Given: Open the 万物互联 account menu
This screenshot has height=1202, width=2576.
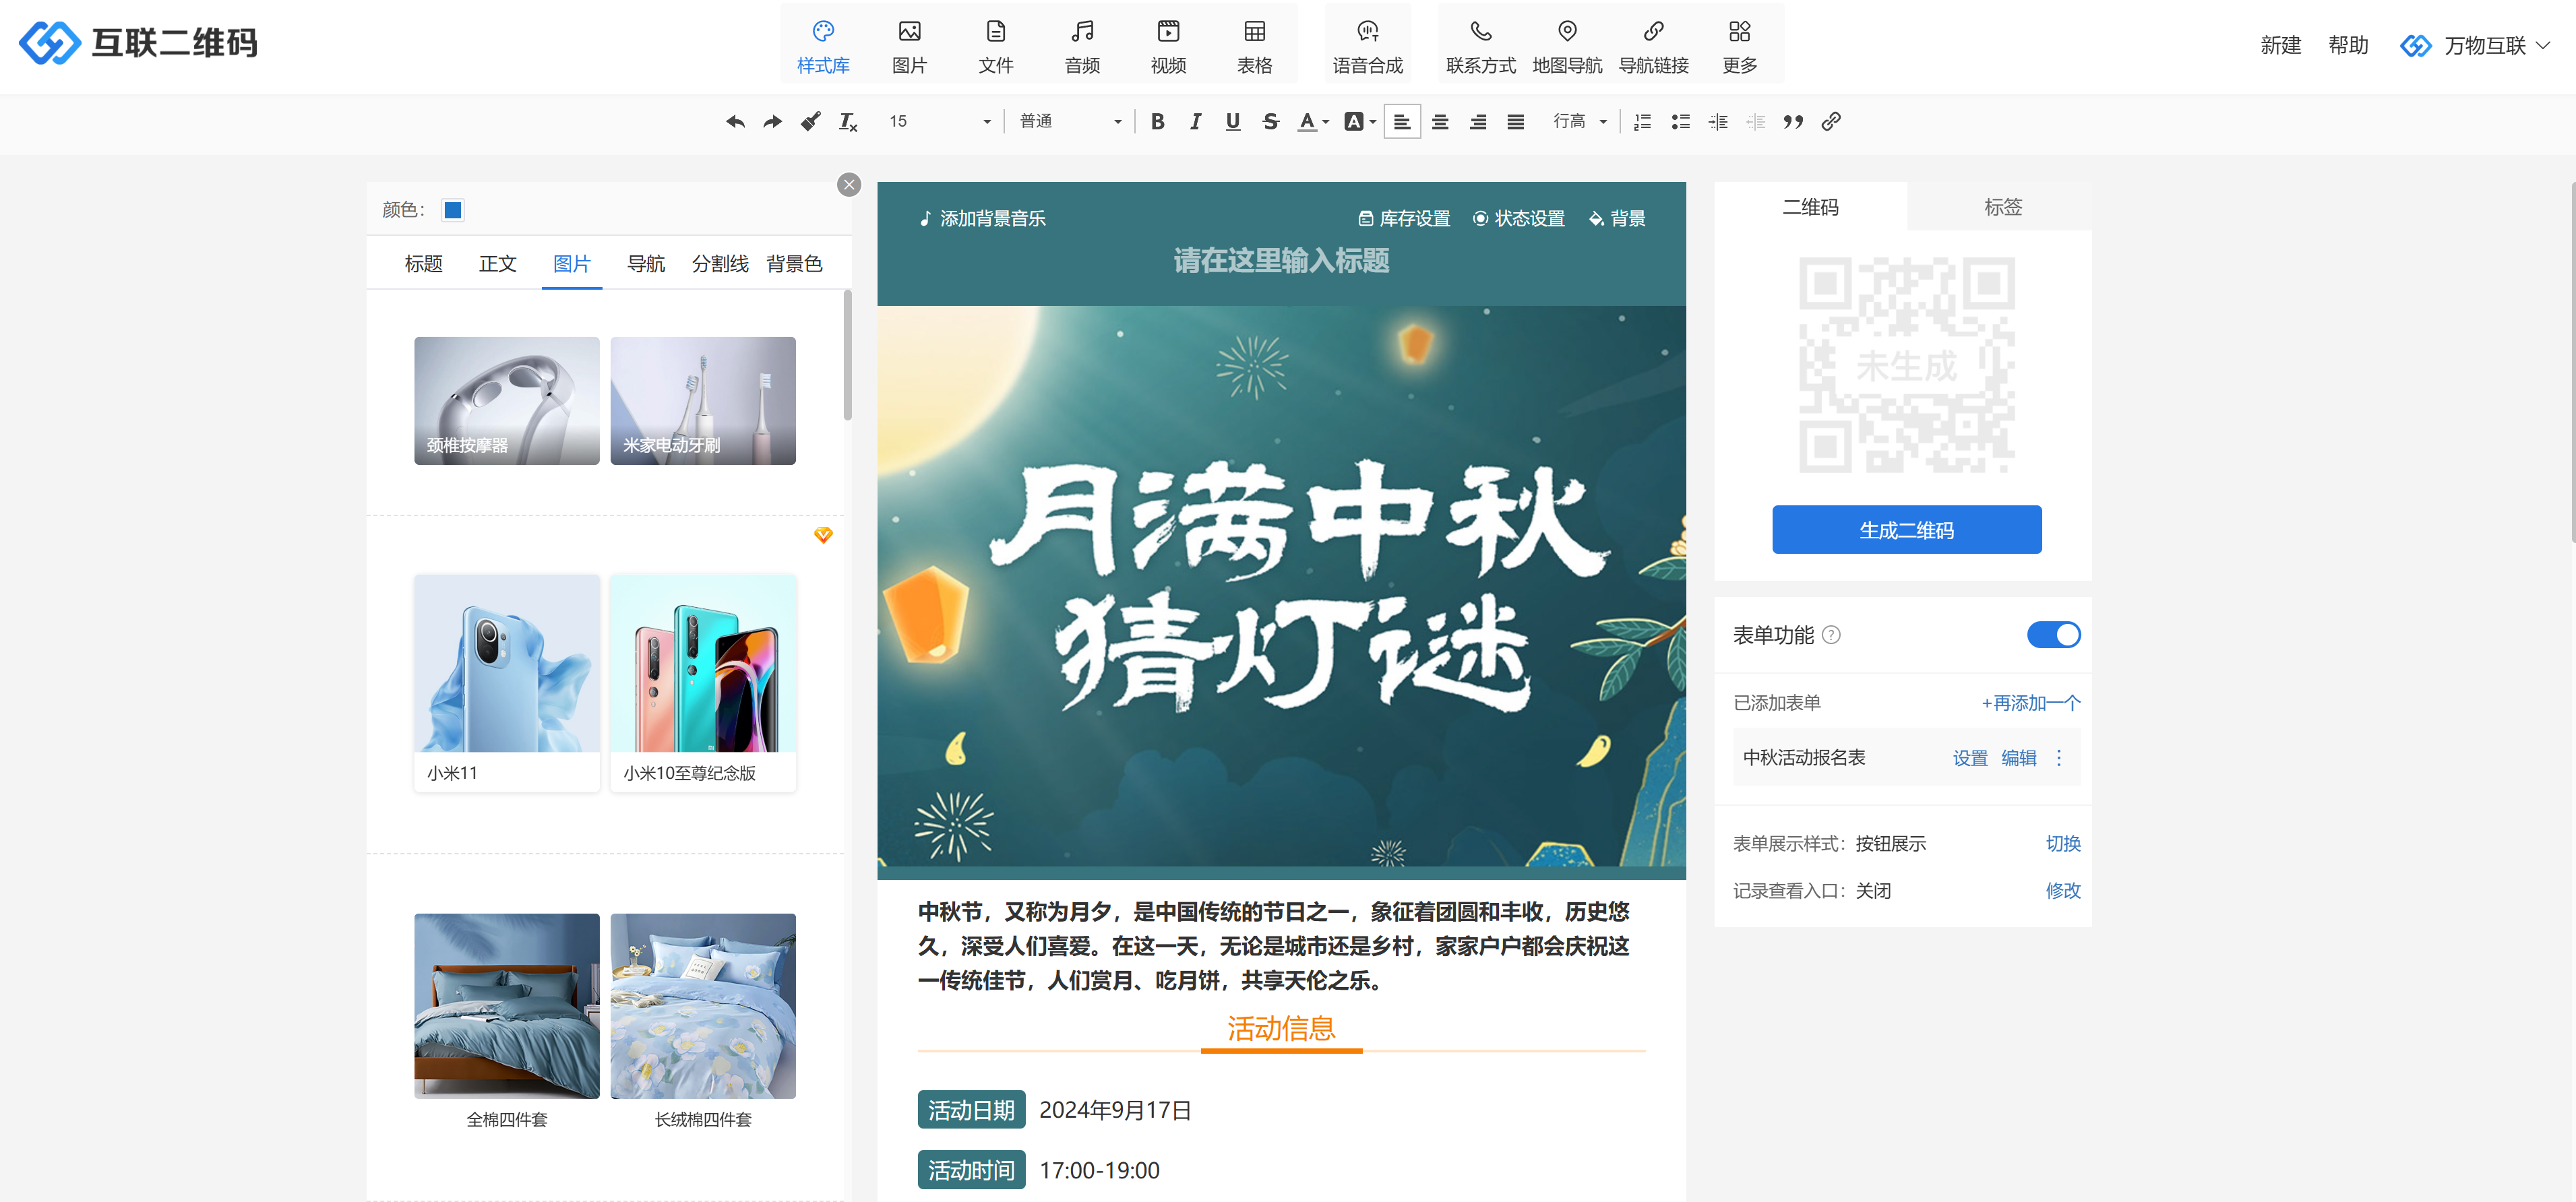Looking at the screenshot, I should click(2484, 46).
